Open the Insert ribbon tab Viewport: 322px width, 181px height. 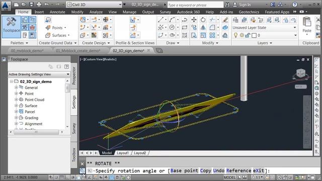pos(39,12)
